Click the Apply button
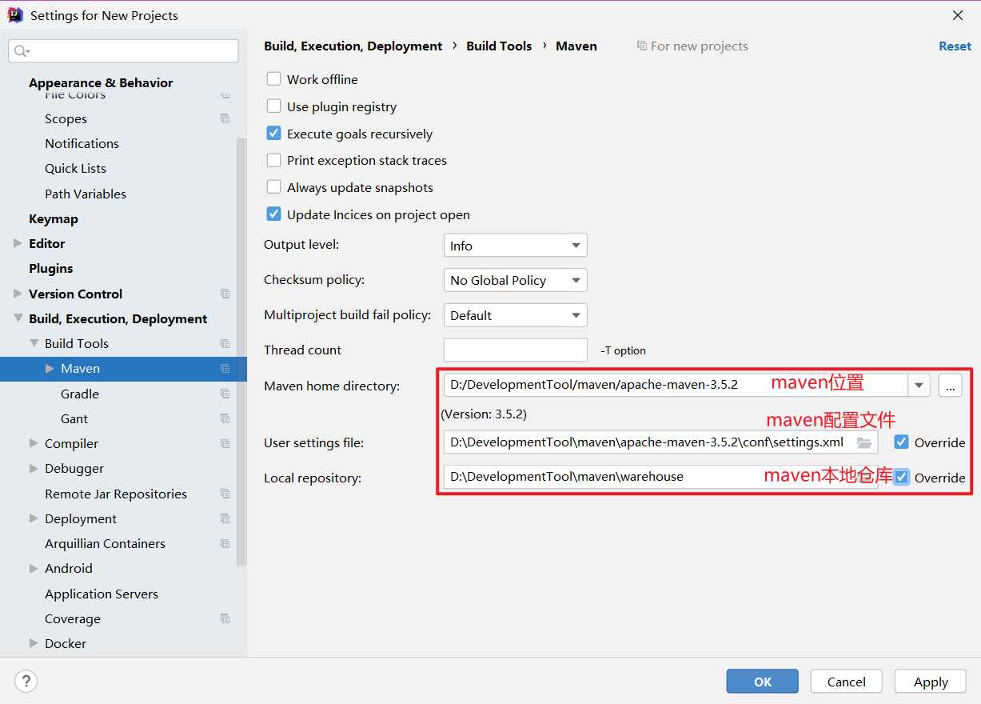 (930, 681)
